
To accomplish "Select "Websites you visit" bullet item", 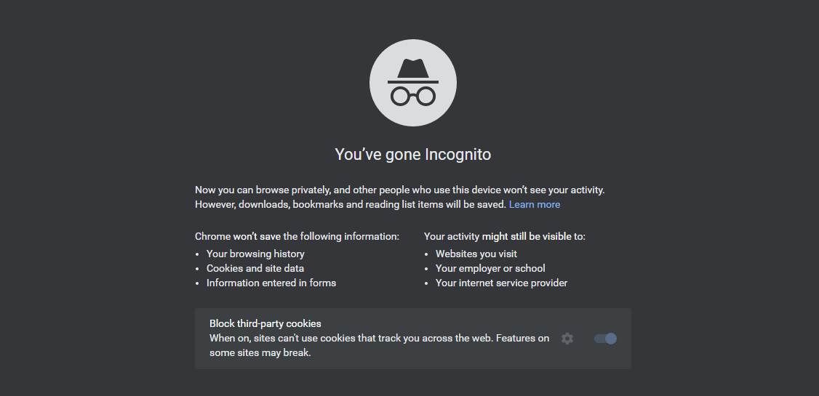I will (476, 254).
